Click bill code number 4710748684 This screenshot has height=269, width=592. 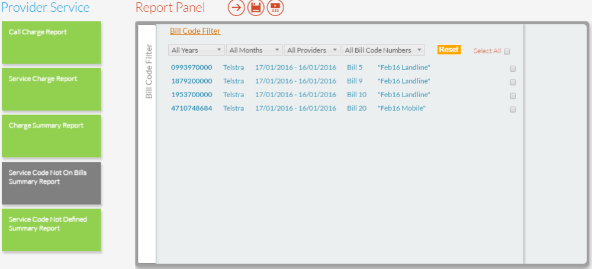pos(191,108)
